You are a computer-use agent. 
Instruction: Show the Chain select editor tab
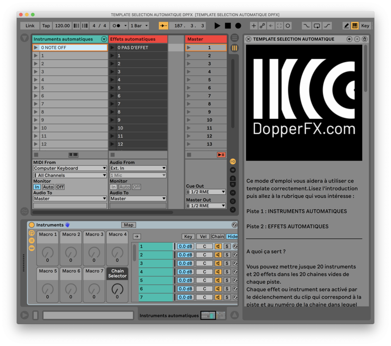218,237
